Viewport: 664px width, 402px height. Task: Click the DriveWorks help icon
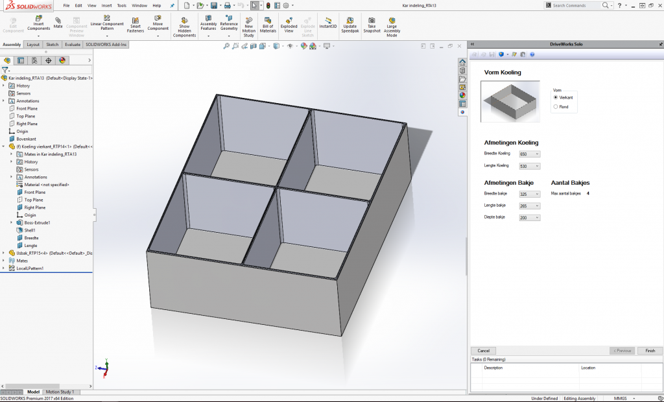click(x=532, y=54)
